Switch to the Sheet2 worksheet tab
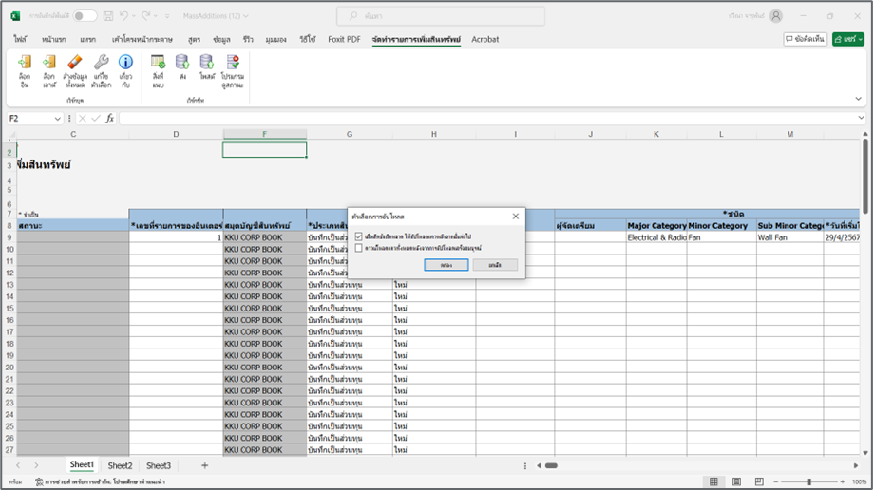 [120, 466]
